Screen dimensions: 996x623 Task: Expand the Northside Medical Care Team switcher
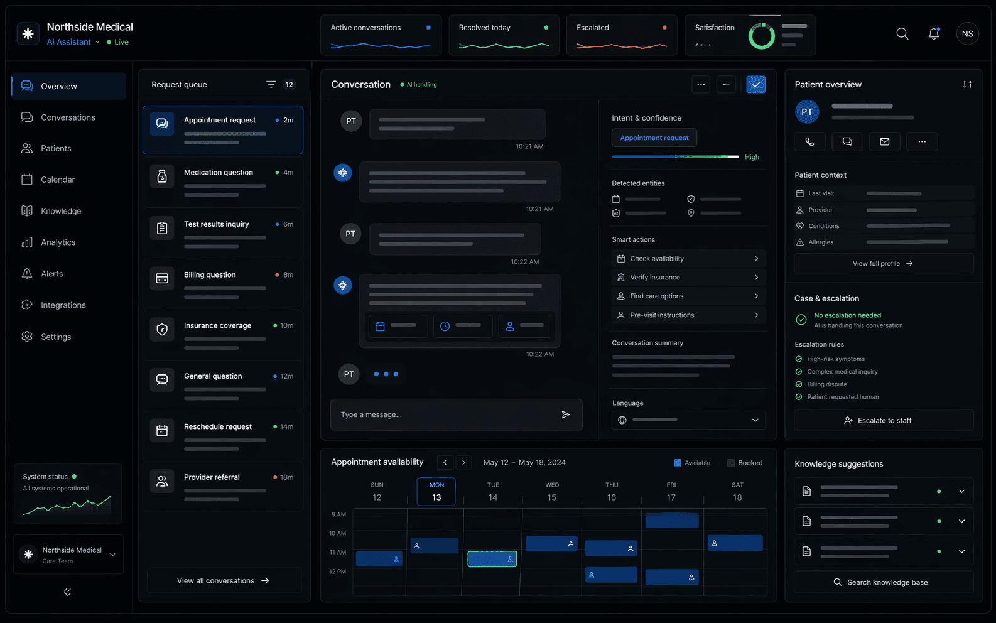tap(68, 555)
